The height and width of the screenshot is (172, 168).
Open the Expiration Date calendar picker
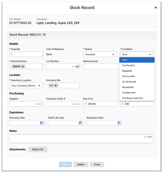119,123
